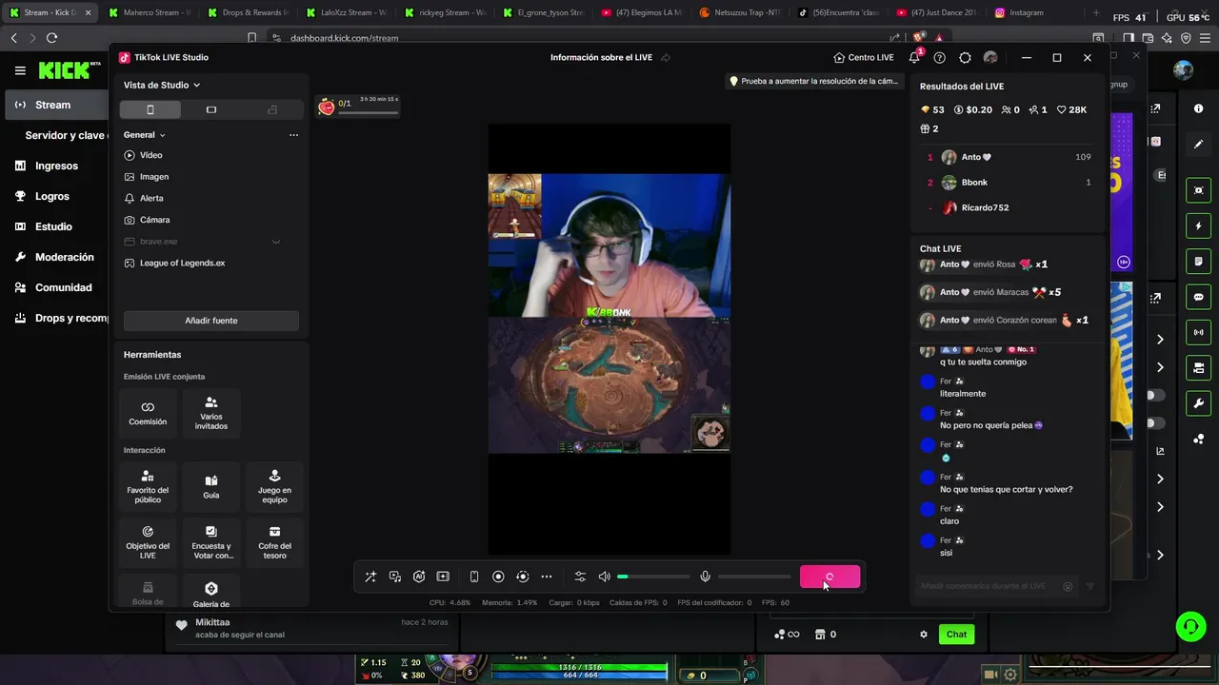Click the phone orientation icon in bottom toolbar
Screen dimensions: 1219x685
(474, 577)
